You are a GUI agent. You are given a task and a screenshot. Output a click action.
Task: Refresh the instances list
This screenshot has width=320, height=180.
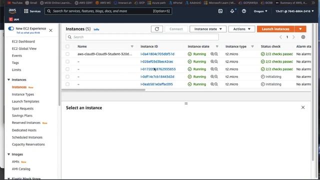coord(156,29)
